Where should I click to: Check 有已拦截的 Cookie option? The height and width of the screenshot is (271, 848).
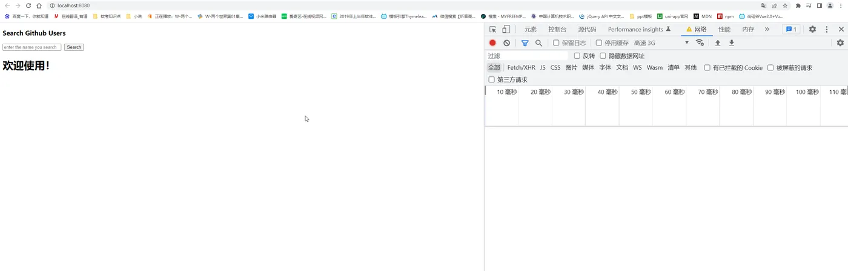tap(707, 68)
